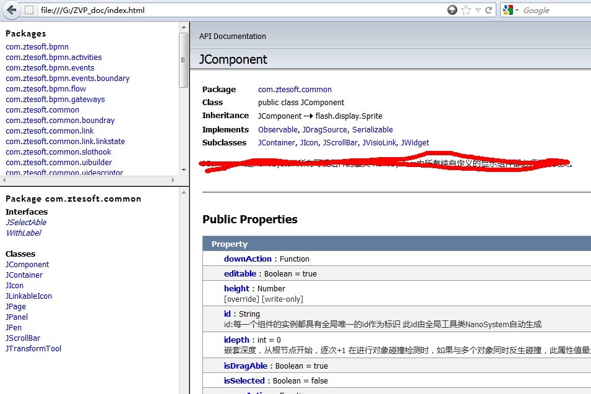Open JIcon in the Classes list
Screen dimensions: 591x394
[14, 286]
